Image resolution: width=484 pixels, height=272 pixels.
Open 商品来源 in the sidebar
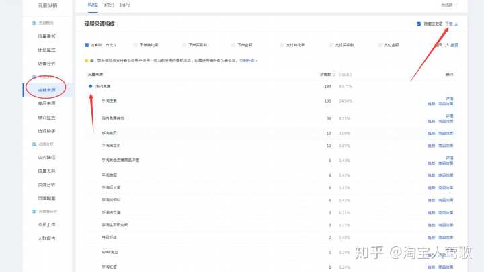point(46,103)
